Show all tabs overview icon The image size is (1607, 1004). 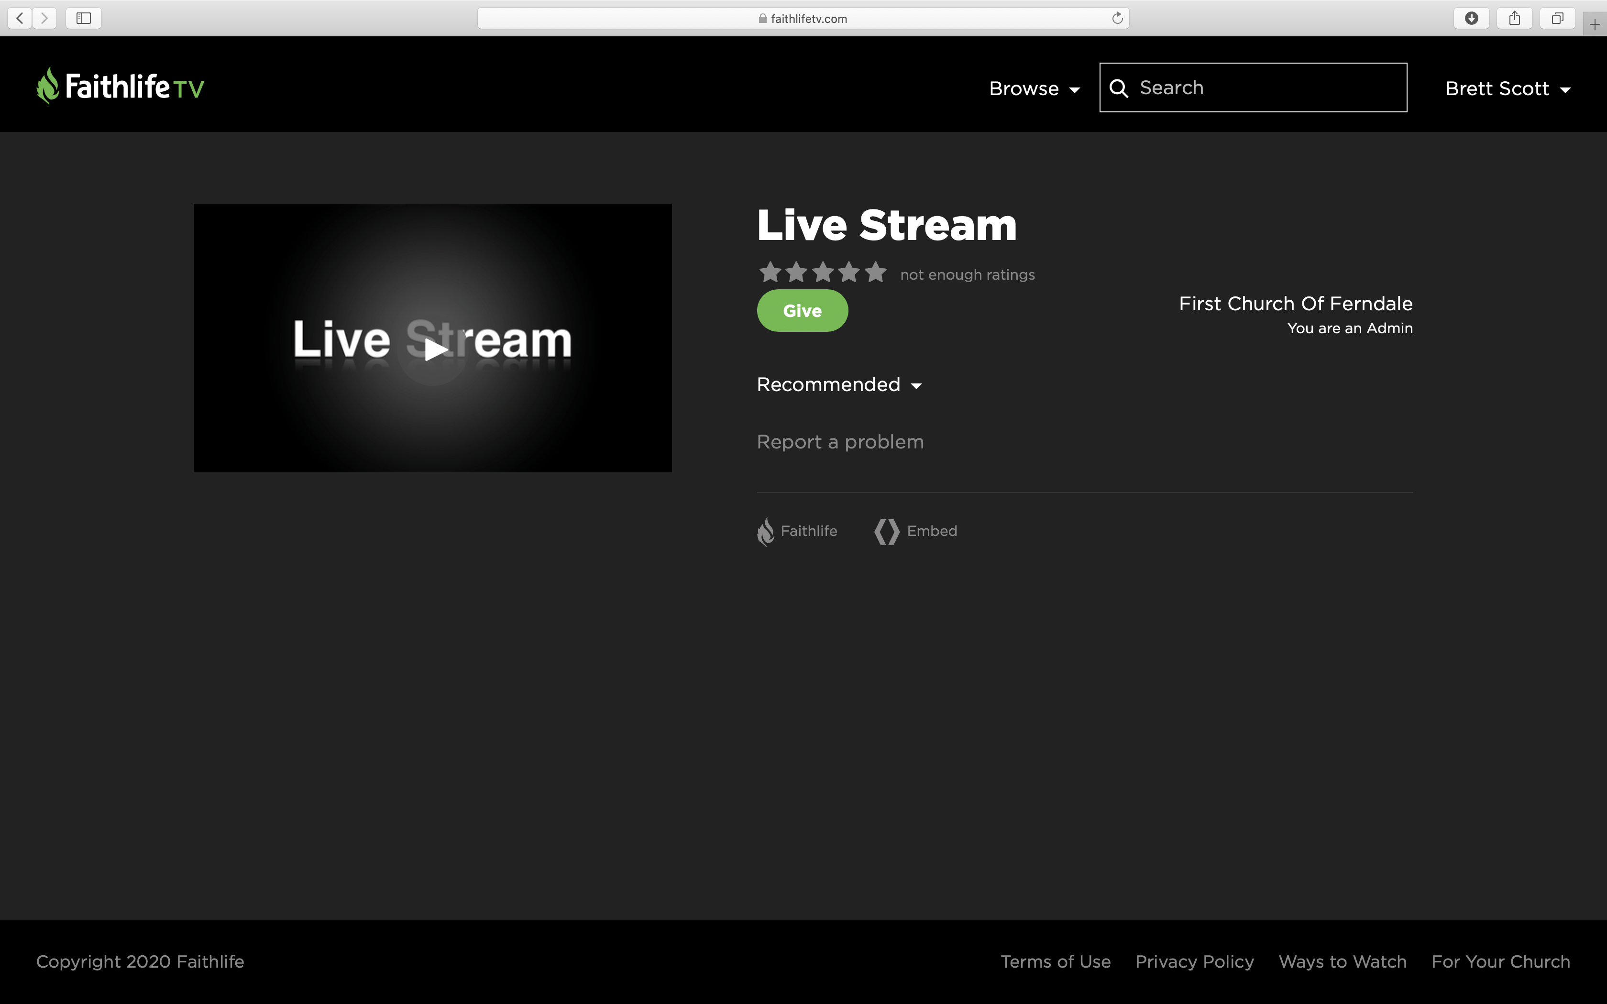point(1557,18)
